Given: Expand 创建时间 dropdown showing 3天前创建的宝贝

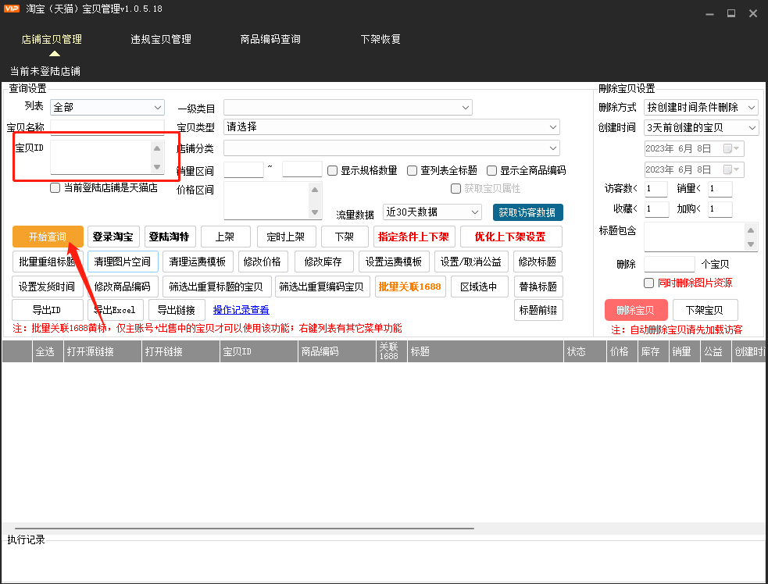Looking at the screenshot, I should coord(701,128).
